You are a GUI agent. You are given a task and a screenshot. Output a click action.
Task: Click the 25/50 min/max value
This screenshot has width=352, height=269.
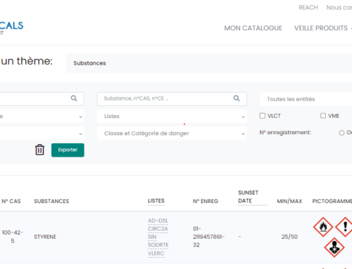click(x=289, y=237)
